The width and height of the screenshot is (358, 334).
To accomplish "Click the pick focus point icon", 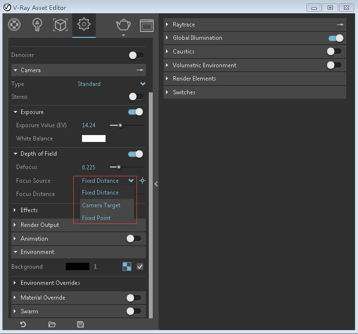I will point(142,181).
